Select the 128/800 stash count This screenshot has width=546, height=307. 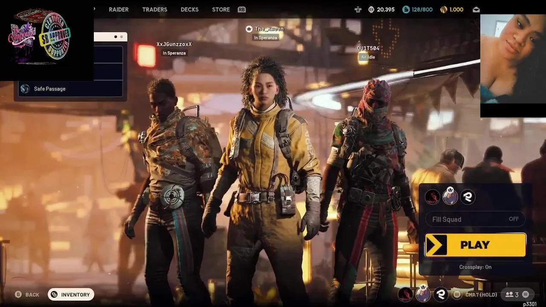tap(422, 9)
